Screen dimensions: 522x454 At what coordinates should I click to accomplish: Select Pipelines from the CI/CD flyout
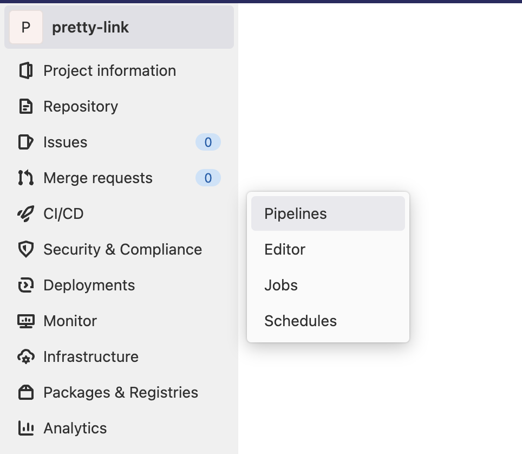point(296,214)
